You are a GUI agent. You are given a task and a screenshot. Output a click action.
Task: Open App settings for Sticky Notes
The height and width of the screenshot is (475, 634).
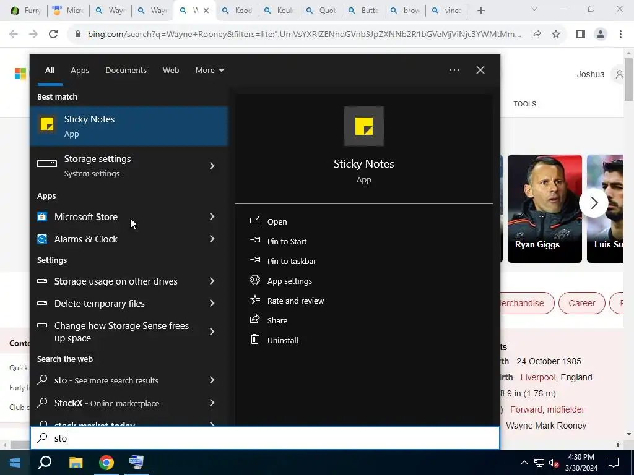(x=290, y=281)
